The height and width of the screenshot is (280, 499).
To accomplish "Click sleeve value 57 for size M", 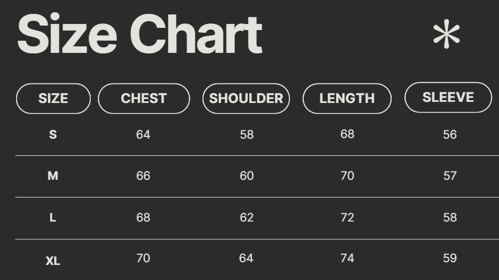I will coord(450,176).
